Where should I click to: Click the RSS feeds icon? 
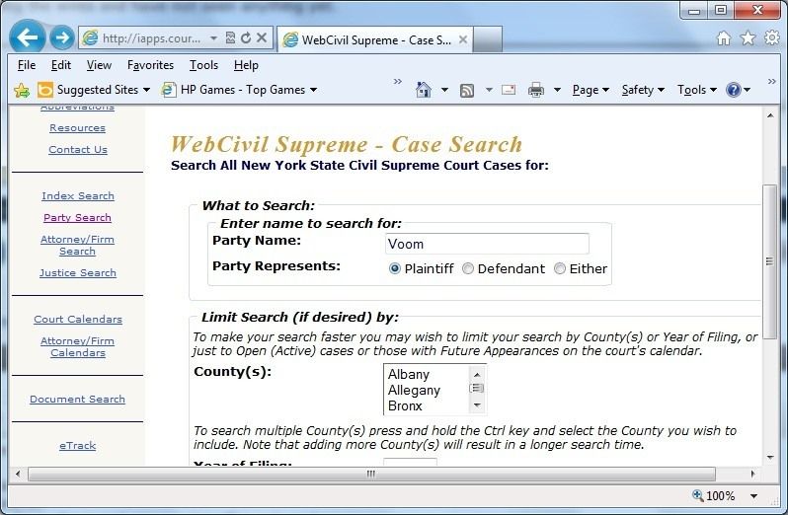[466, 90]
